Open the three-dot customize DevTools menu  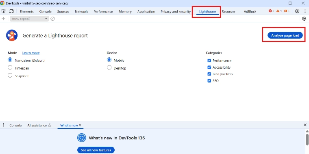305,11
